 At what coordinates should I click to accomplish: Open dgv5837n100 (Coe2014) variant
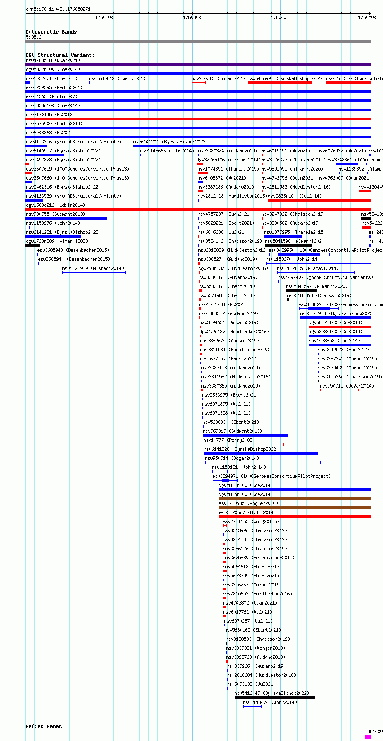click(336, 322)
